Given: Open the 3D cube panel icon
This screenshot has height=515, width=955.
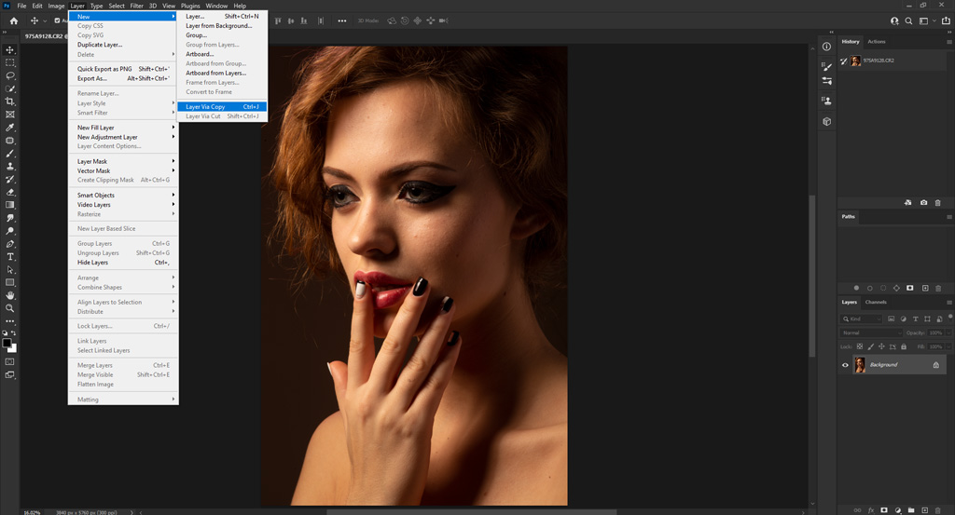Looking at the screenshot, I should coord(826,122).
